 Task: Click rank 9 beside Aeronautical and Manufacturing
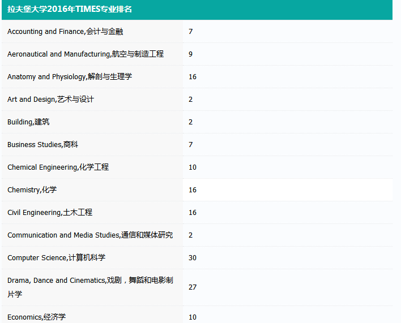click(x=191, y=54)
